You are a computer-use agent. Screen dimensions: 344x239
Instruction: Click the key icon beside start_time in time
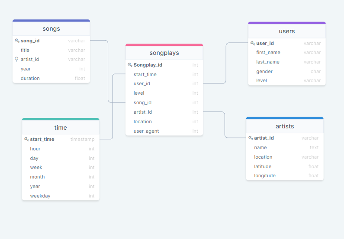pos(26,139)
